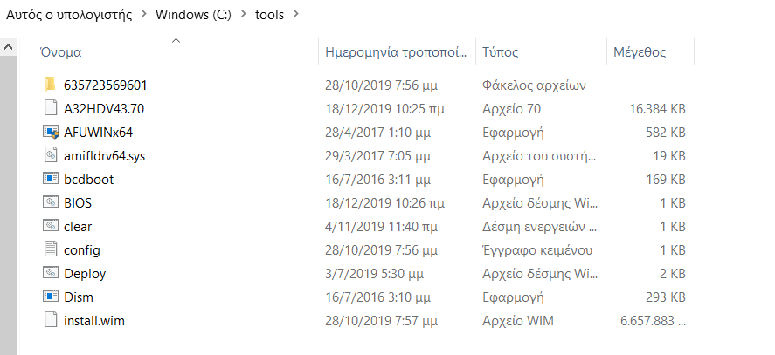
Task: Click the bcdboot application icon
Action: pos(49,180)
